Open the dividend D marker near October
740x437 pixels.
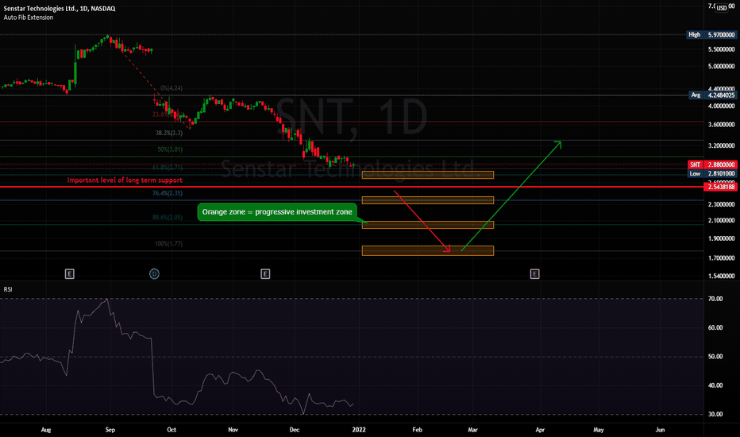pyautogui.click(x=154, y=273)
